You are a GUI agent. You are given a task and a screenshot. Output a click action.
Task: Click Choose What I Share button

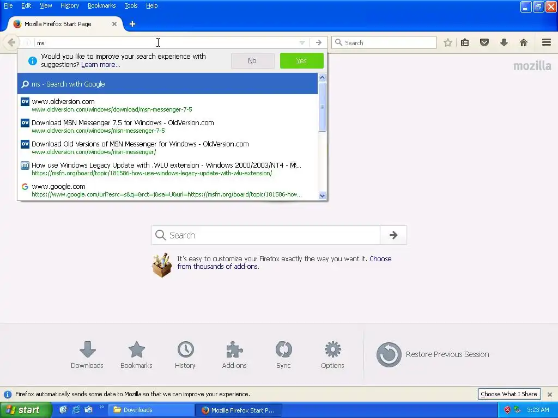(509, 394)
